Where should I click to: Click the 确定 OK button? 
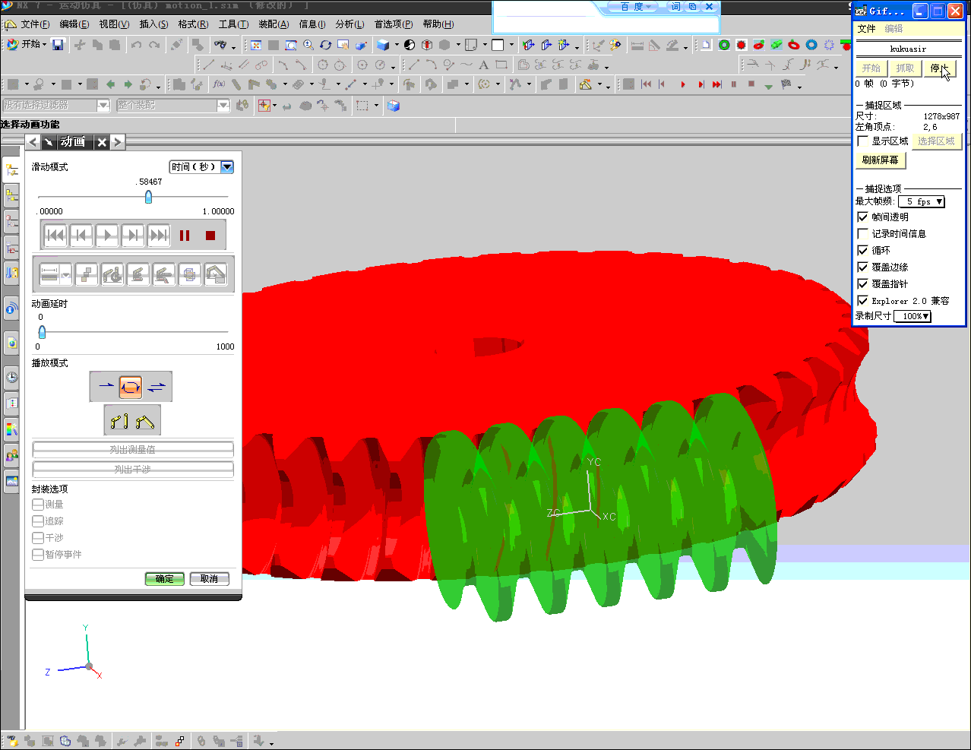point(165,579)
